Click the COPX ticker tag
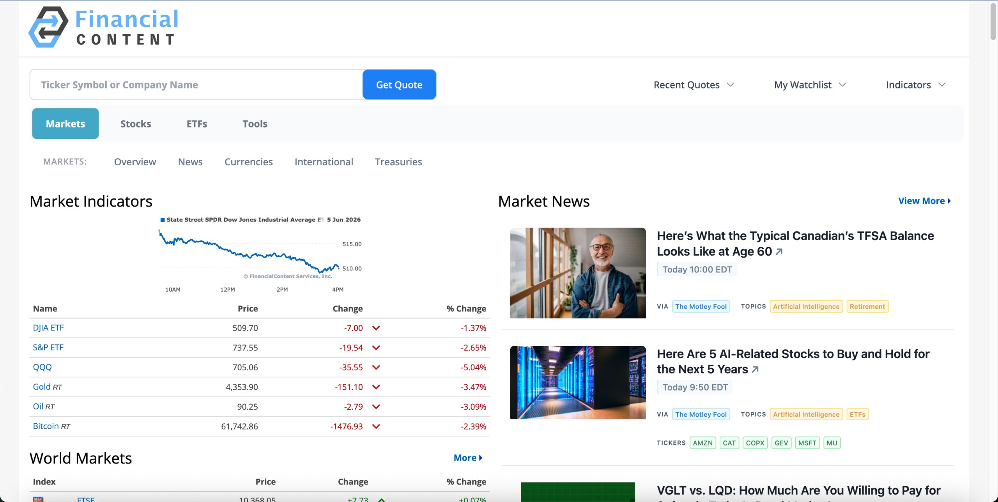 click(755, 443)
